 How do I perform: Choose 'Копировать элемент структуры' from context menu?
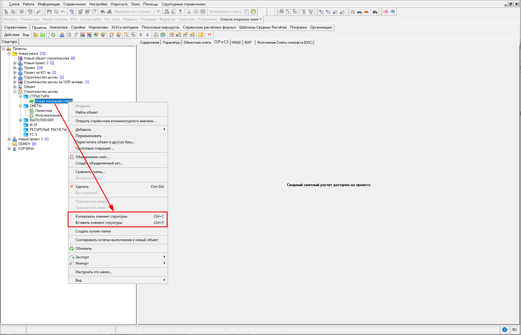[101, 216]
